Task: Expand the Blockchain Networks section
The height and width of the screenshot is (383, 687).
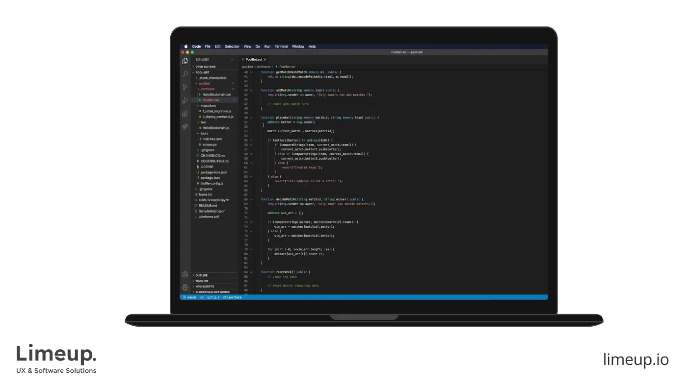Action: (212, 292)
